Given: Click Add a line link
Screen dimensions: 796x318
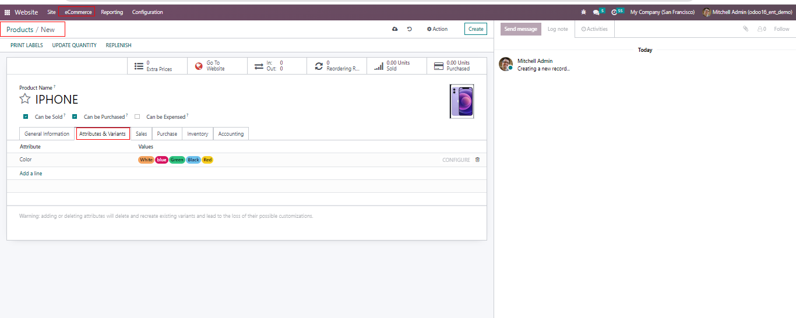Looking at the screenshot, I should (31, 174).
